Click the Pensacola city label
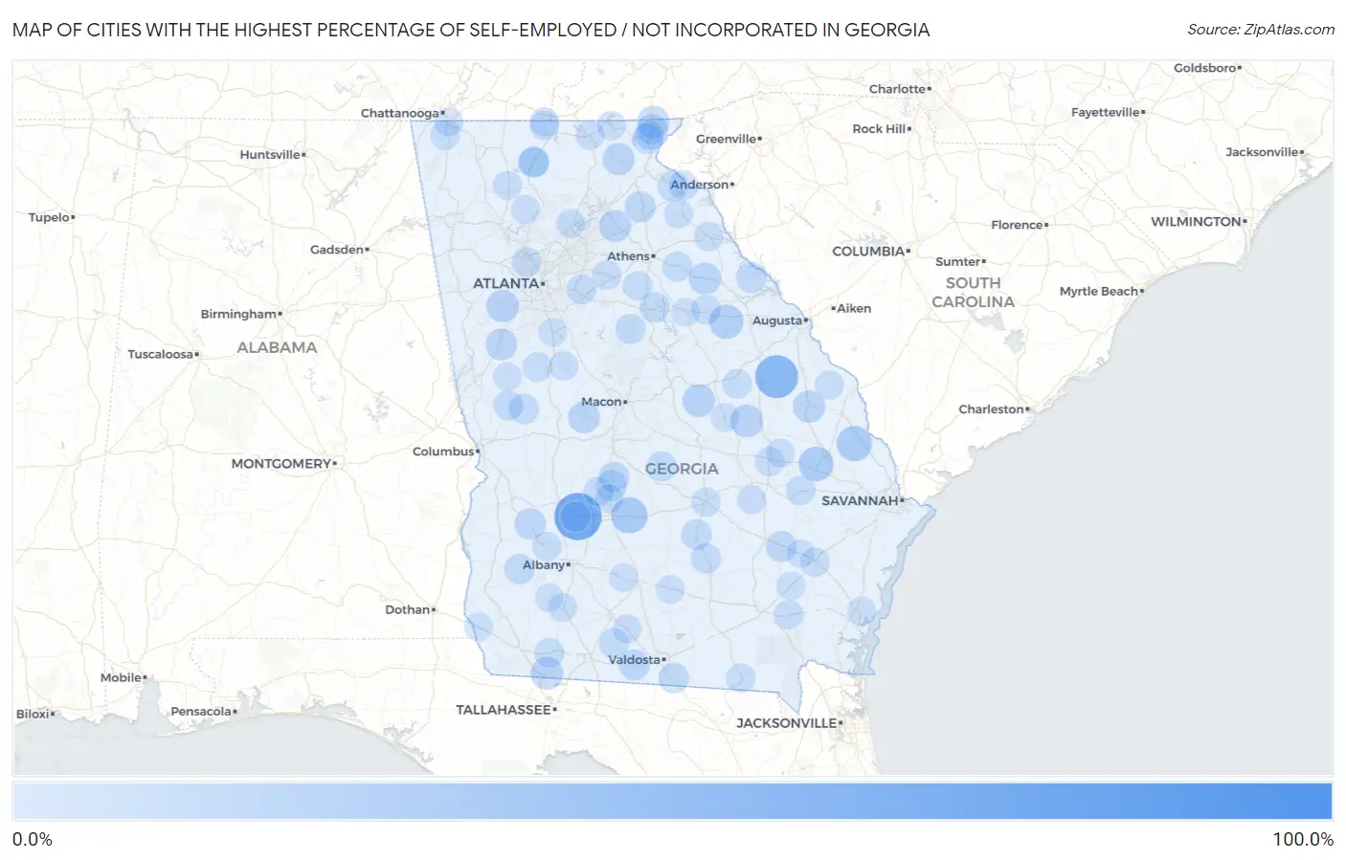 (201, 712)
